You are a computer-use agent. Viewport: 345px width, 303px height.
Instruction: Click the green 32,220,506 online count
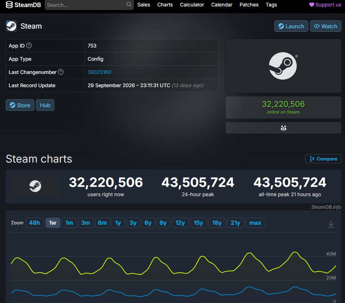(284, 104)
